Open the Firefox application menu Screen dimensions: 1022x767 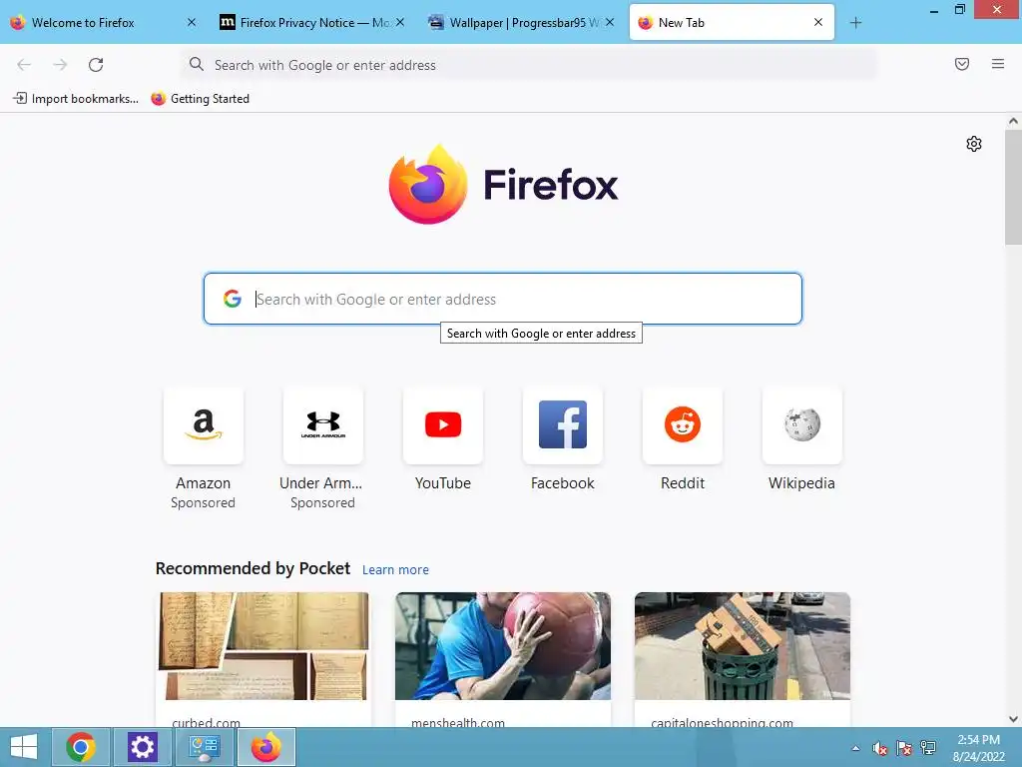click(x=998, y=64)
